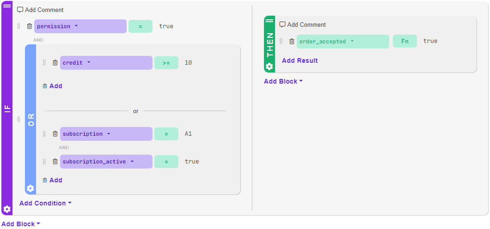Grab the drag handle of subscription row
Screen dimensions: 490x229
(x=44, y=134)
